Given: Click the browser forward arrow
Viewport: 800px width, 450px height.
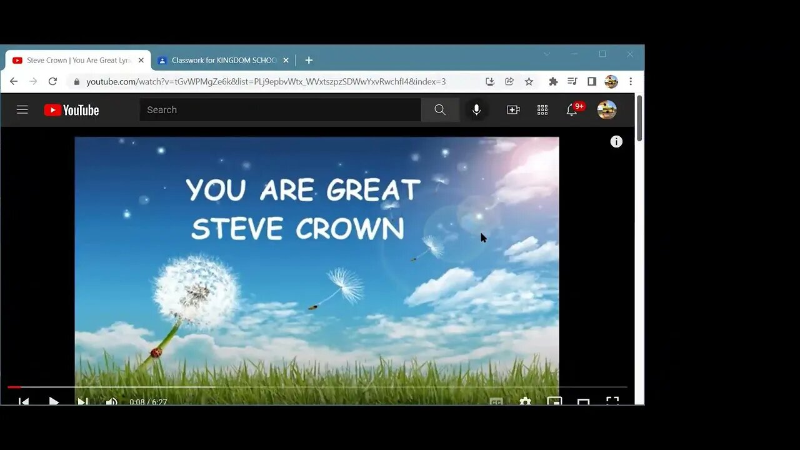Looking at the screenshot, I should (33, 81).
